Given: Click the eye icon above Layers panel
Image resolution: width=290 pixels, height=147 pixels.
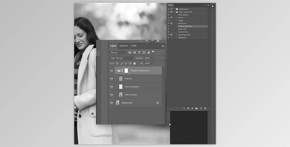Looking at the screenshot, I should point(153,41).
